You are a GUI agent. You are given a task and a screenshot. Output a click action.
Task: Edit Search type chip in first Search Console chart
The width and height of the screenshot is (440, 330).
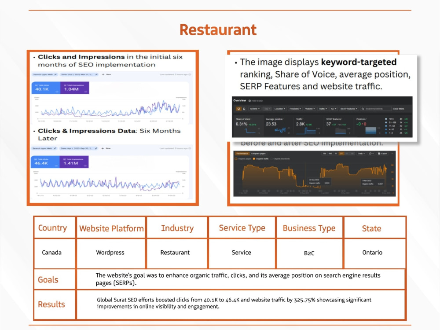(45, 74)
